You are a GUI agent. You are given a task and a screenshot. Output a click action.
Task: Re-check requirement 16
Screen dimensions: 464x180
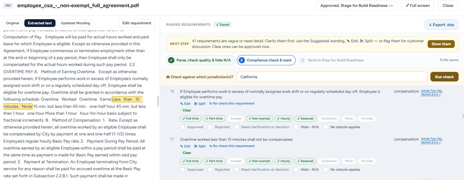pyautogui.click(x=232, y=104)
